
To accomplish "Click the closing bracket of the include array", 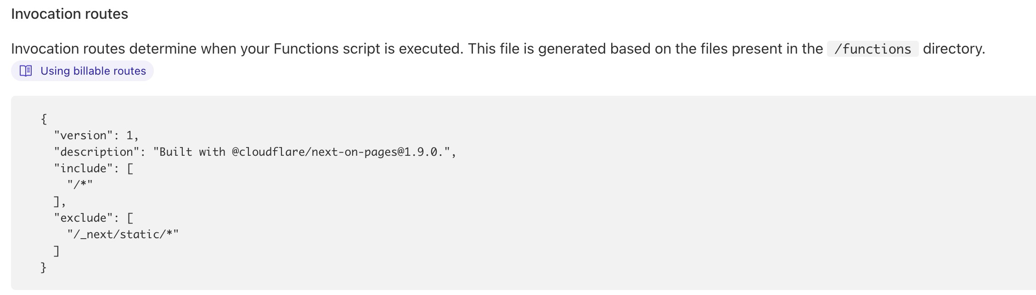I will point(57,202).
